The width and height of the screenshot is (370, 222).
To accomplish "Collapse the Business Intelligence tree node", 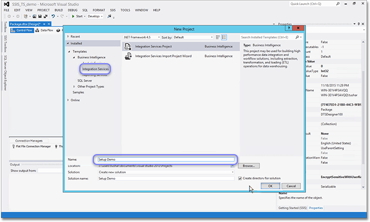I will coord(74,58).
